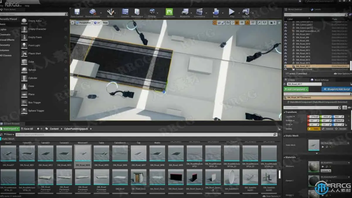352x198 pixels.
Task: Toggle visibility eye for SM_Road_M10
Action: point(286,44)
